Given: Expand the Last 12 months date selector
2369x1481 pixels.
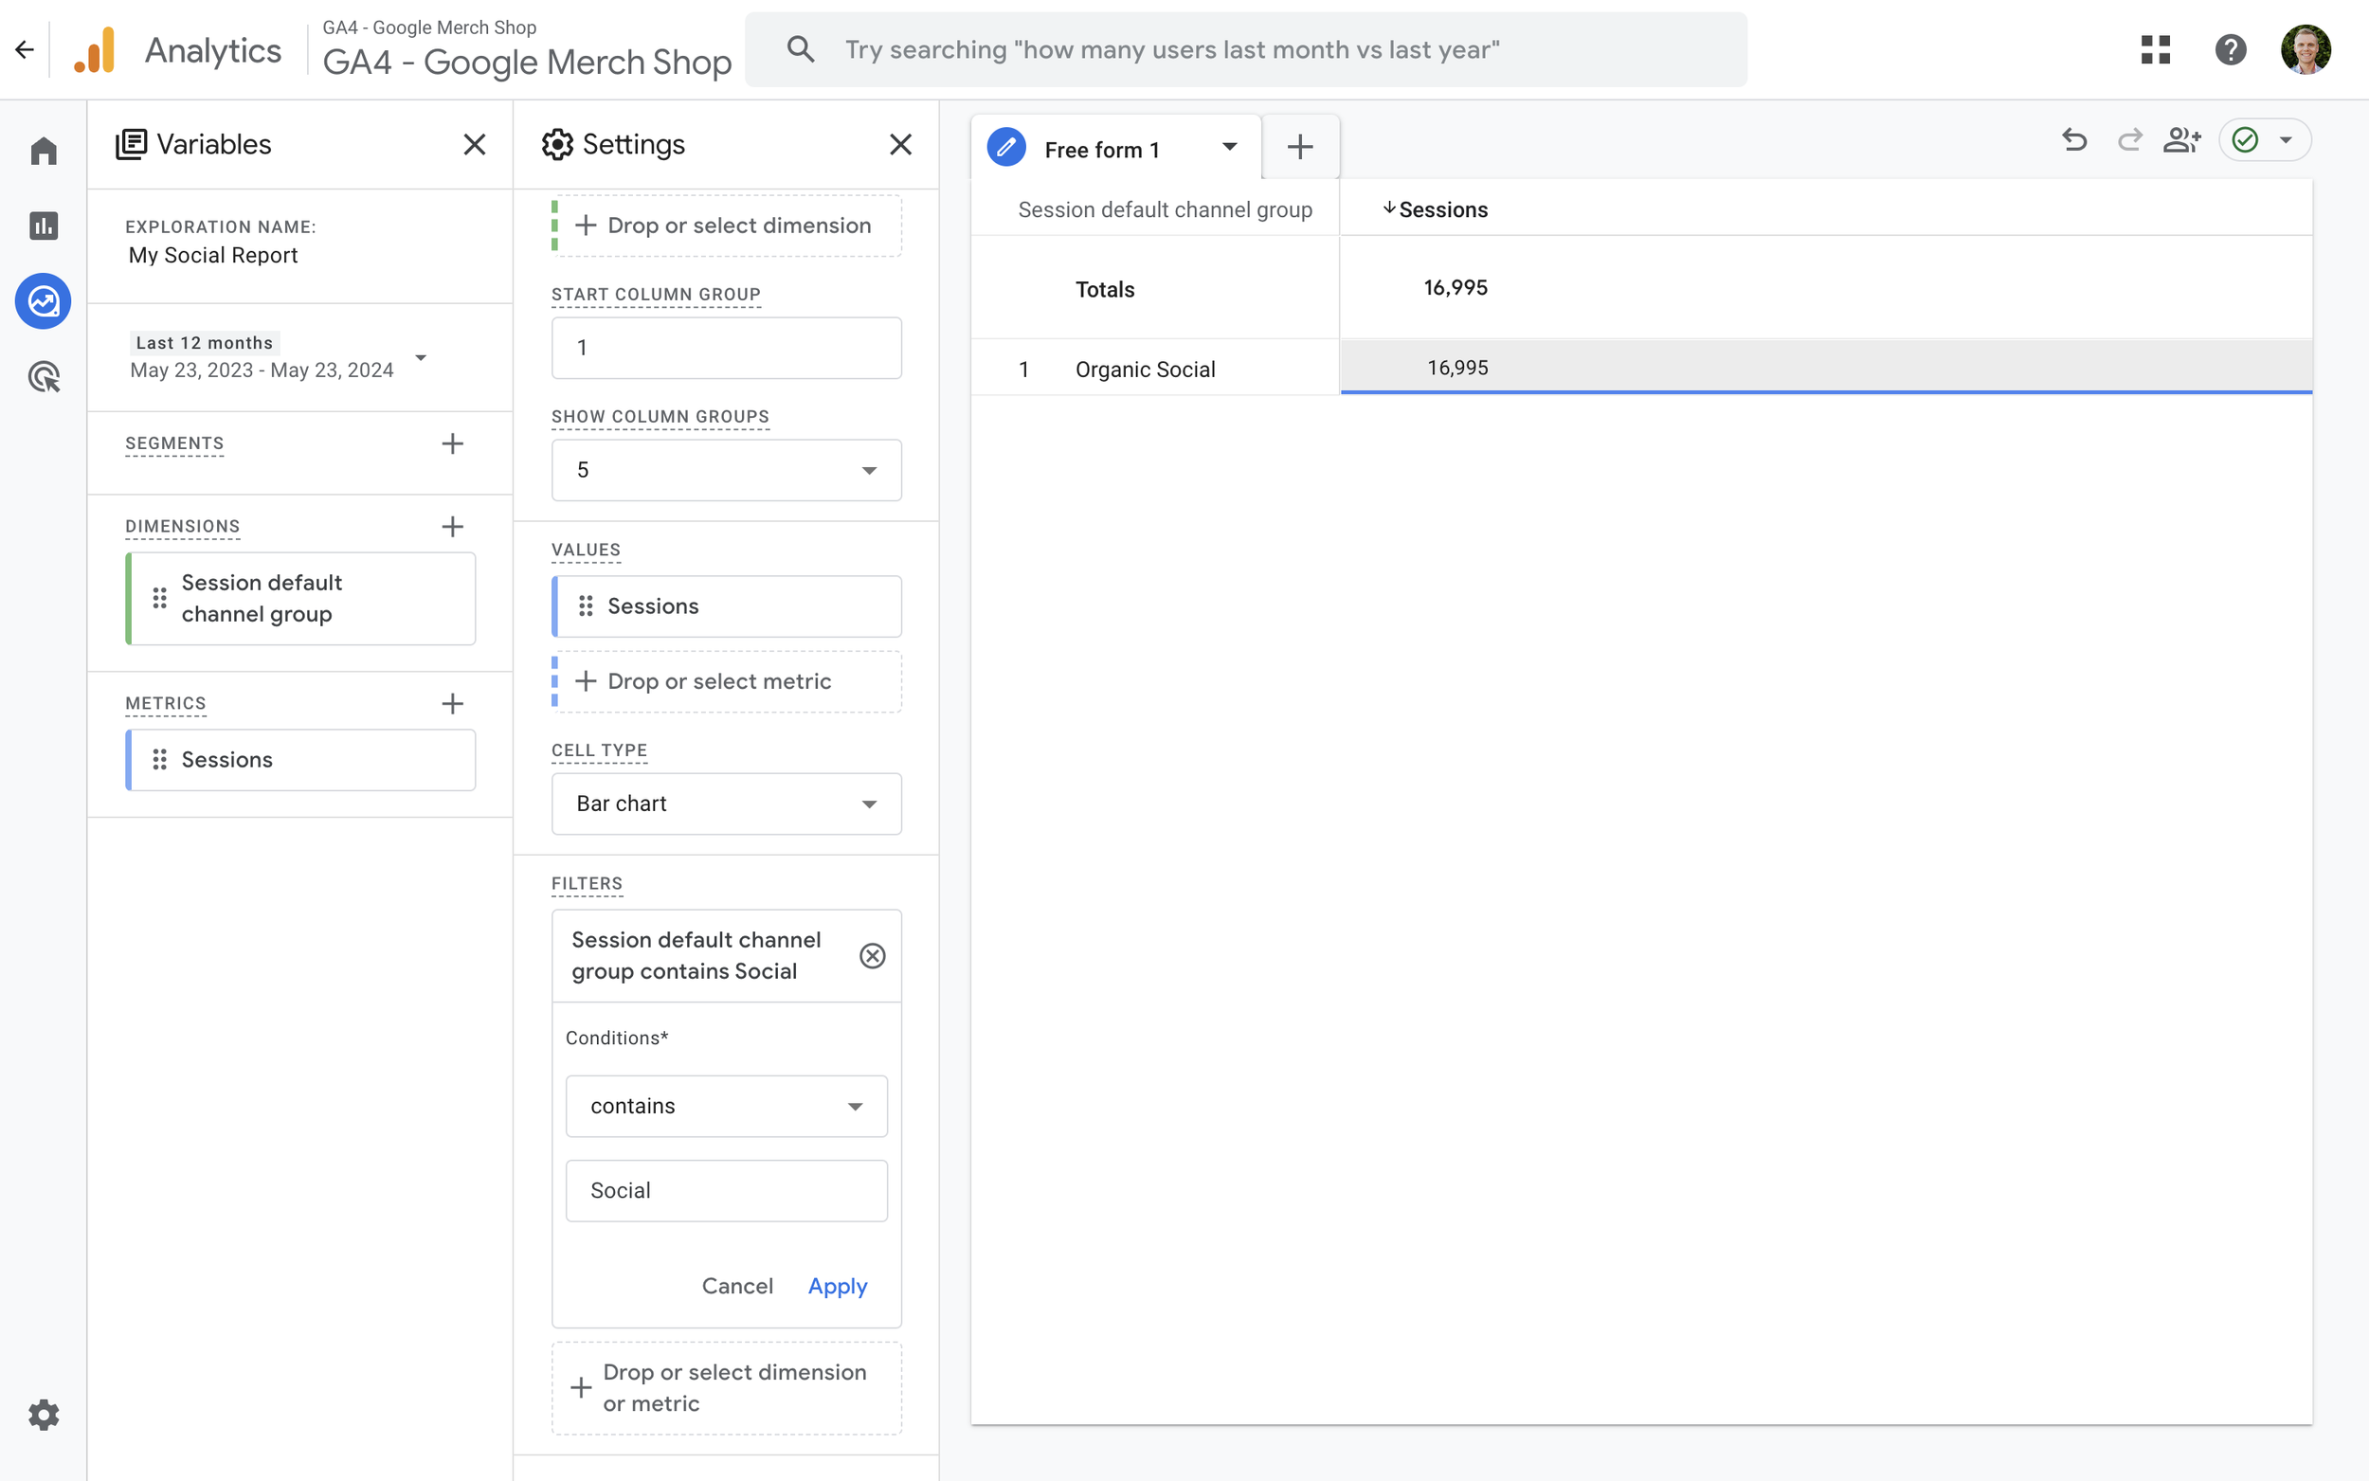Looking at the screenshot, I should pos(421,357).
